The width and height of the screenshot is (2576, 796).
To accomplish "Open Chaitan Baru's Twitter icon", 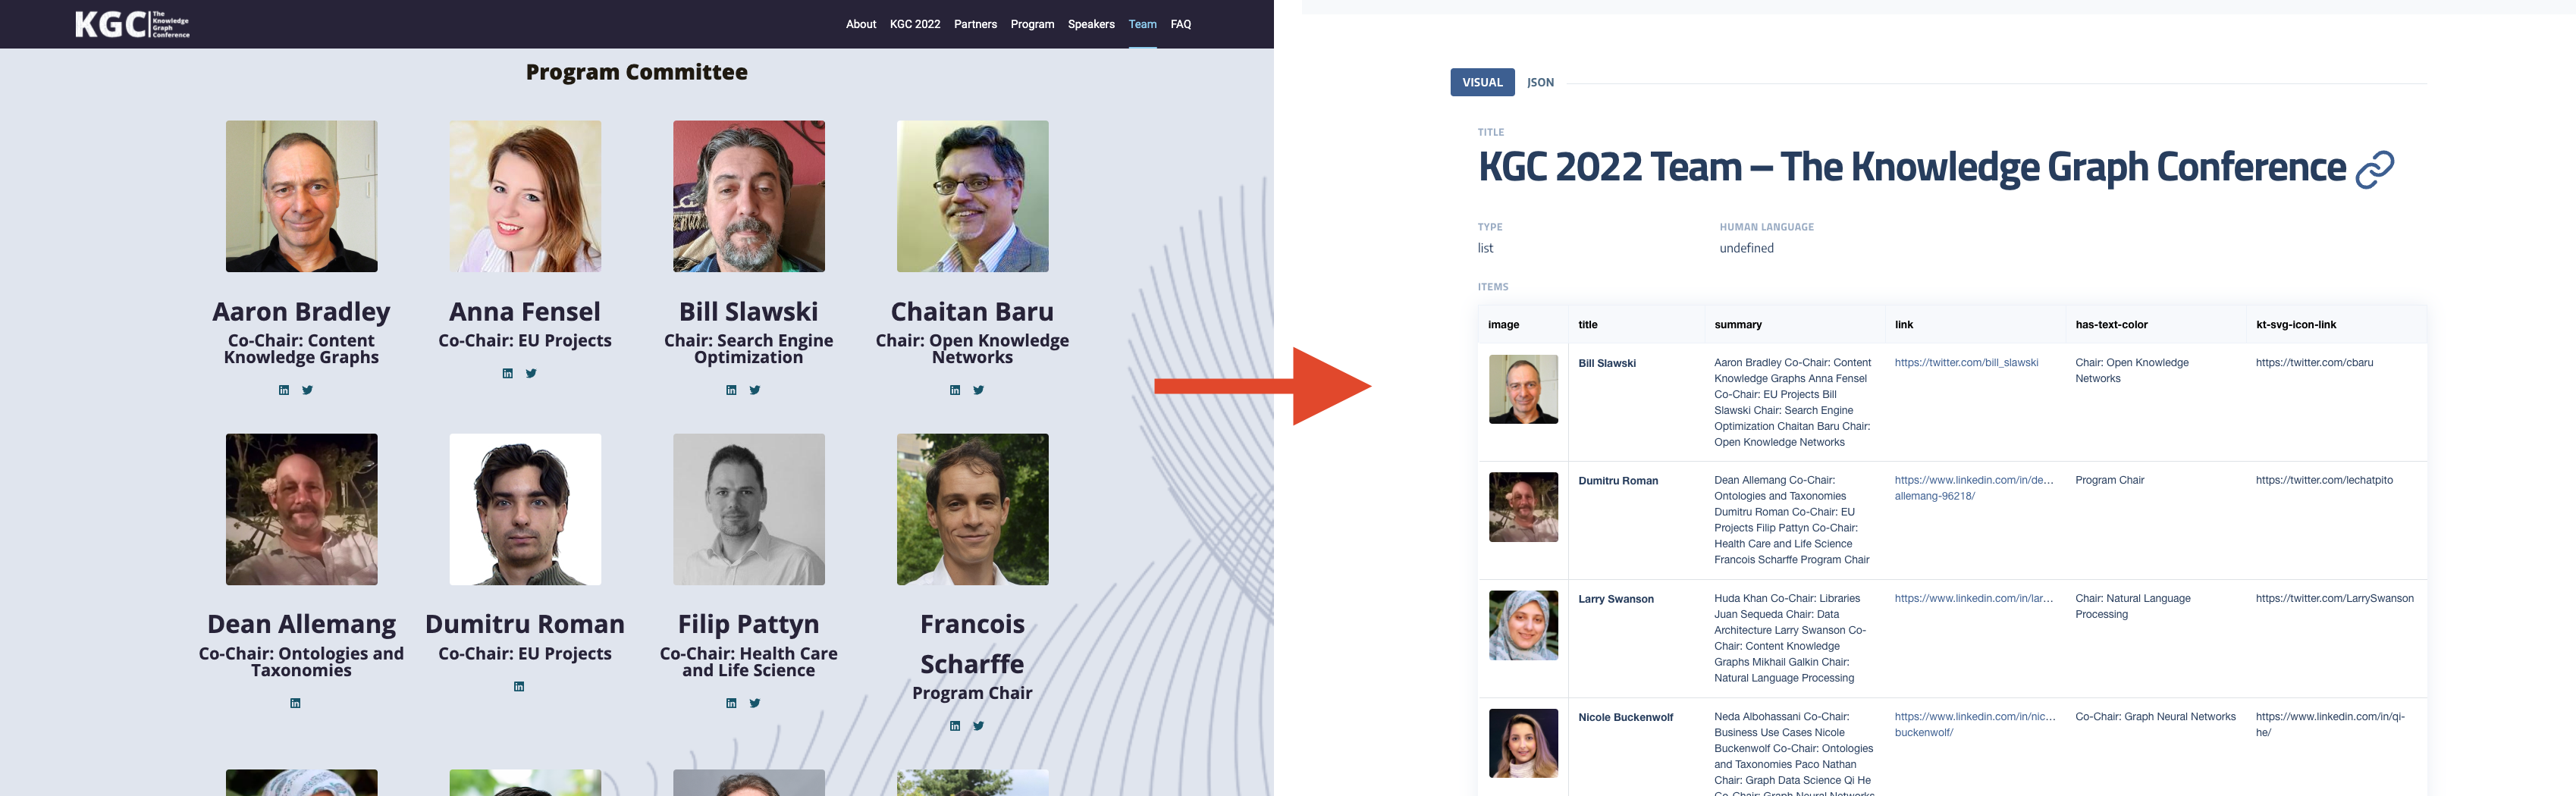I will pos(979,390).
